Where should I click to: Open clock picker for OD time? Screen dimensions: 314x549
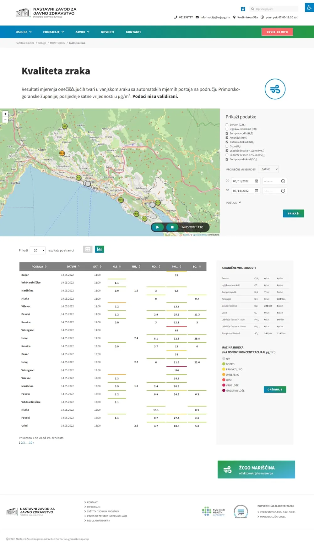pos(283,181)
